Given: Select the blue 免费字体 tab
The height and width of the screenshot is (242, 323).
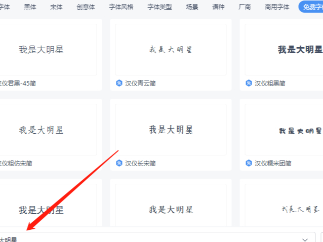Looking at the screenshot, I should coord(311,7).
